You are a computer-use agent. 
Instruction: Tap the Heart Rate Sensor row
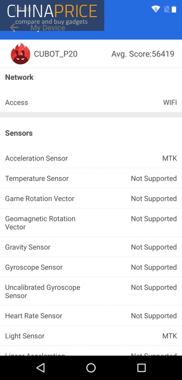91,316
